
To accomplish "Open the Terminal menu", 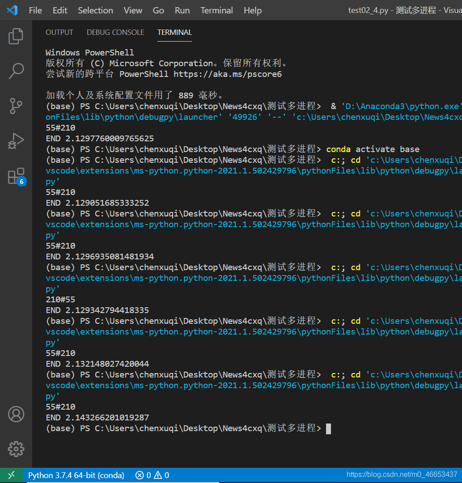I will pyautogui.click(x=216, y=10).
